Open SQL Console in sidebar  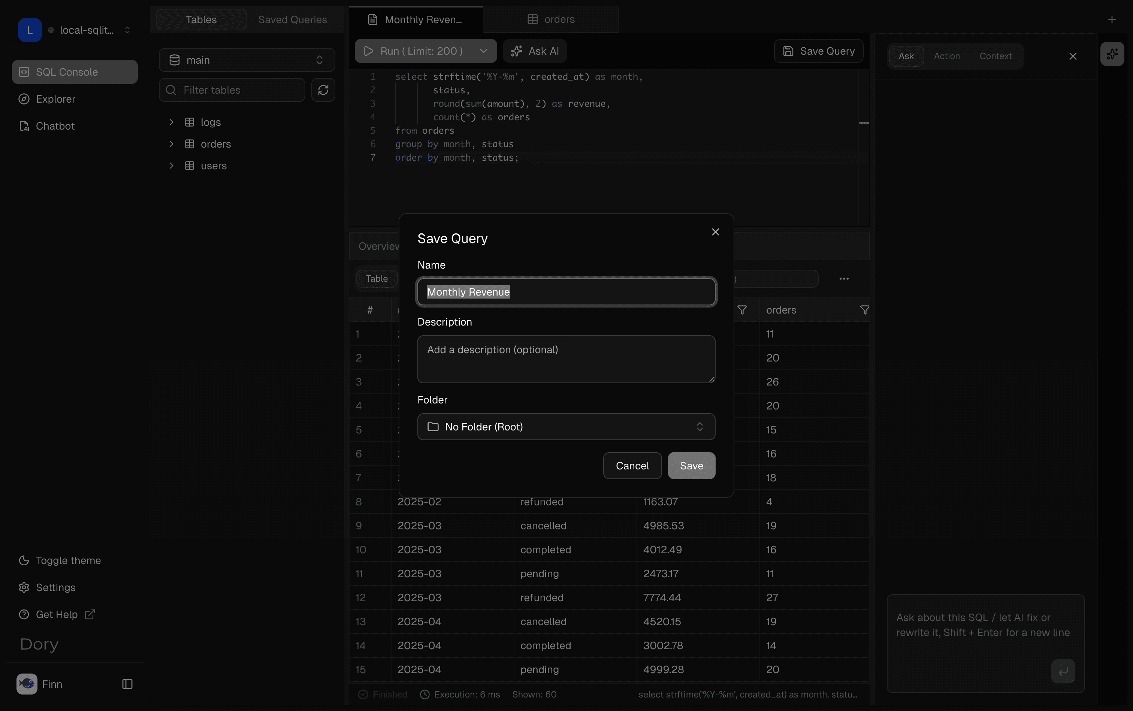click(x=75, y=72)
